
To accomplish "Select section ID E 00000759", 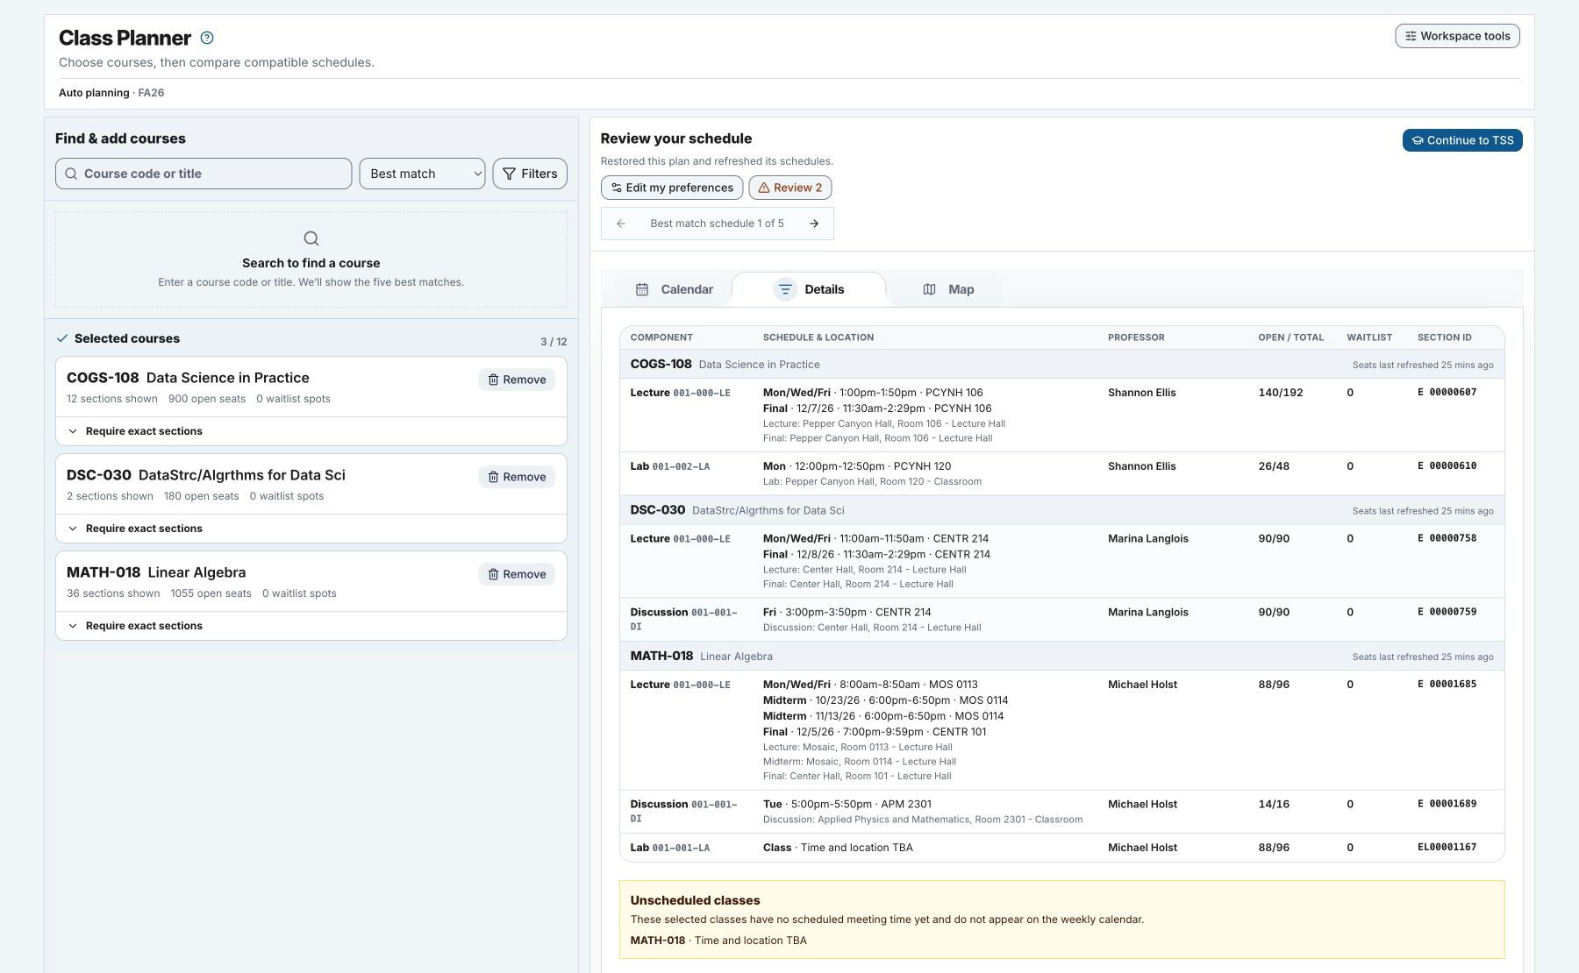I will (1447, 613).
